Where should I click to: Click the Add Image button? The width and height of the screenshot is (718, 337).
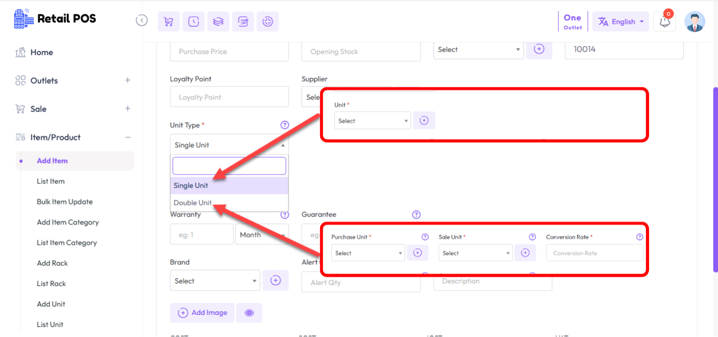tap(202, 313)
